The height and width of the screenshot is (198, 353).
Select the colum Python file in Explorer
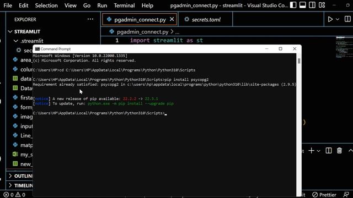tap(23, 69)
